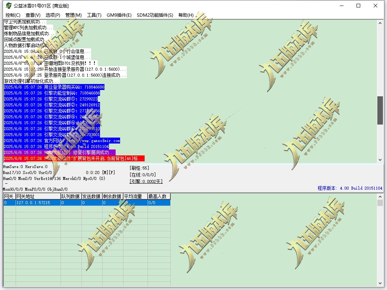Image resolution: width=387 pixels, height=290 pixels.
Task: Click the 发送数据 column header
Action: (x=92, y=196)
